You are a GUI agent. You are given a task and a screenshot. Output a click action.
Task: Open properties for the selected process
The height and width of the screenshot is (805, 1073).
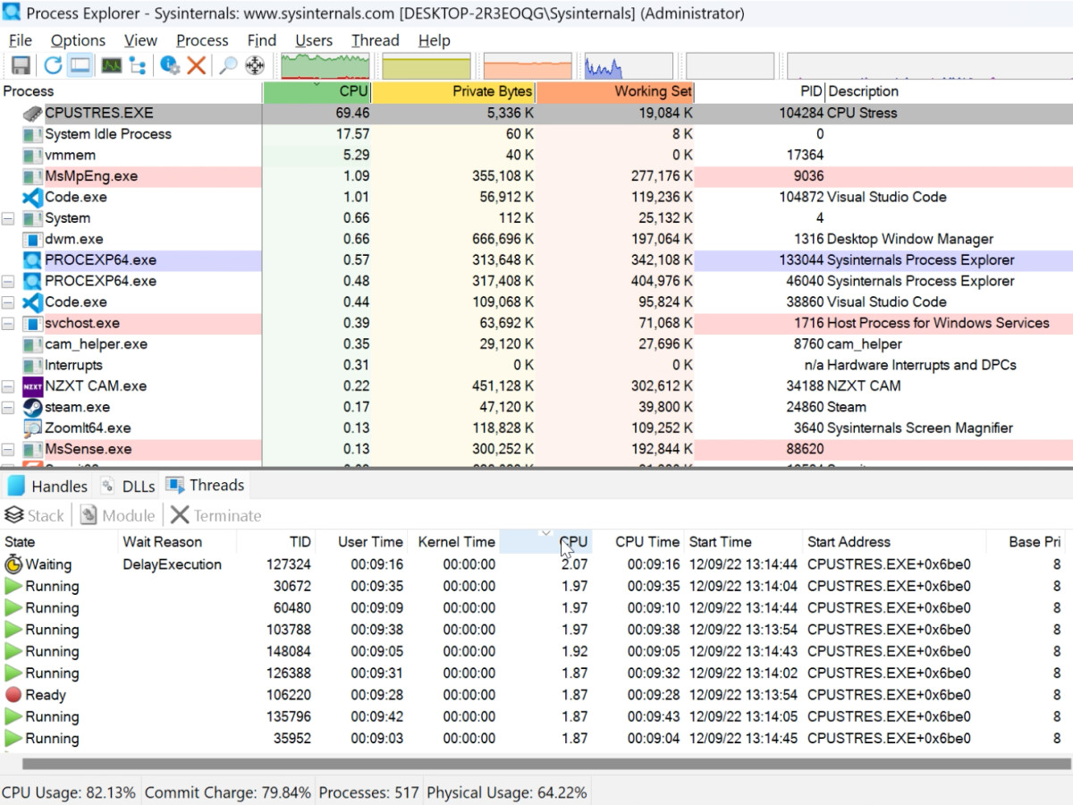pyautogui.click(x=167, y=64)
